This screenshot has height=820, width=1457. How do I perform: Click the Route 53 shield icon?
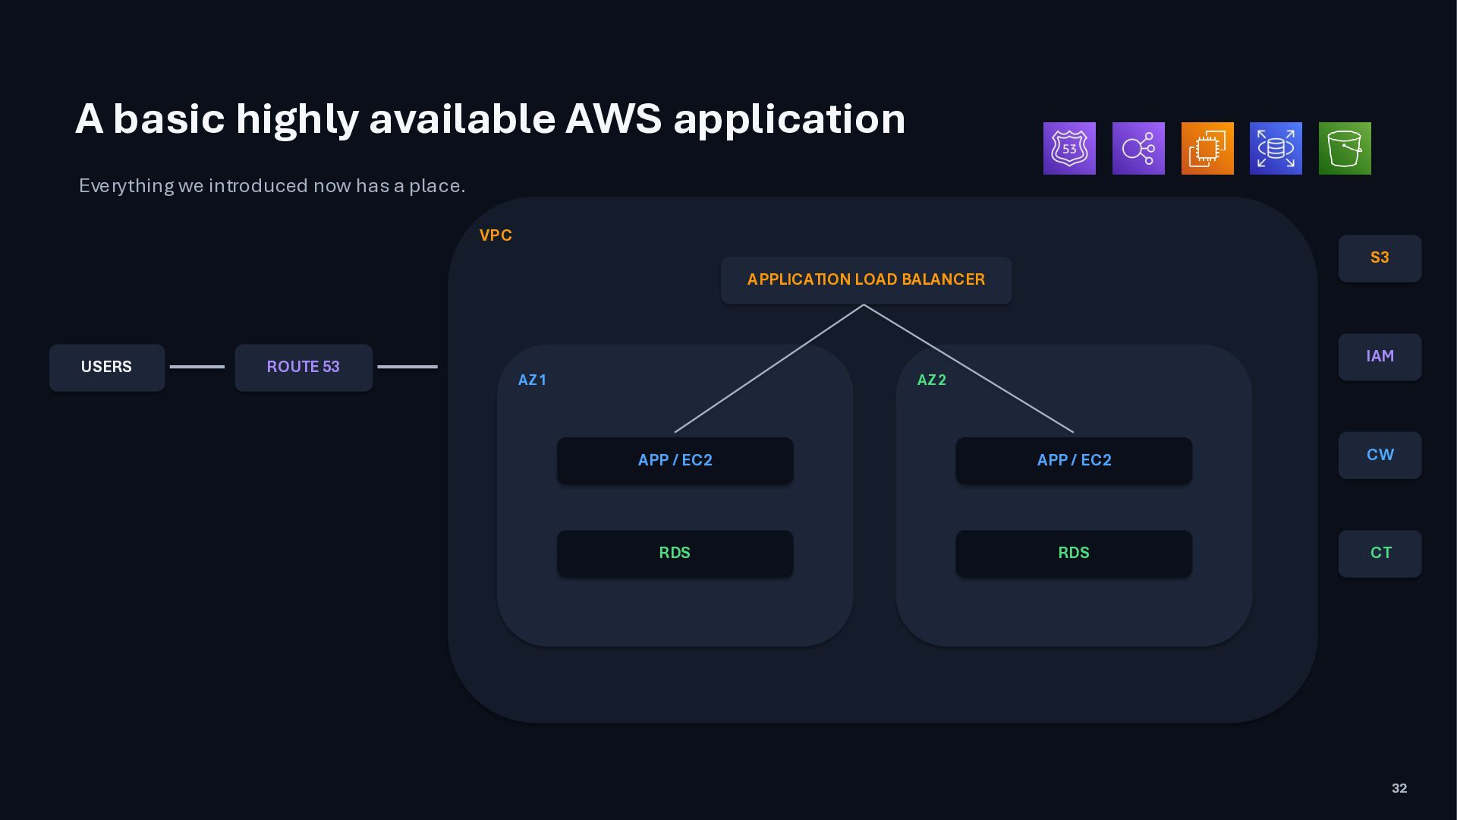pyautogui.click(x=1069, y=148)
